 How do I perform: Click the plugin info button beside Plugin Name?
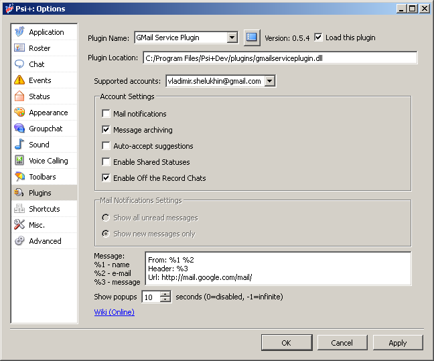click(251, 38)
